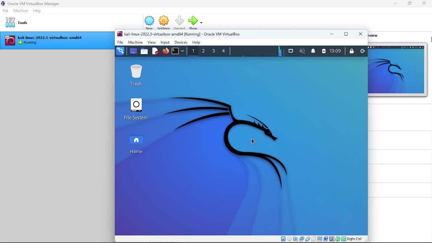432x243 pixels.
Task: Open the Devices menu of the VM window
Action: pos(181,42)
